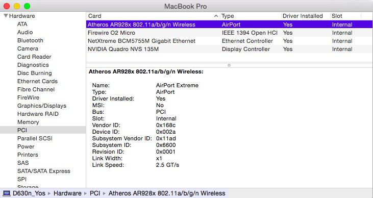Select Camera in the sidebar

[28, 48]
